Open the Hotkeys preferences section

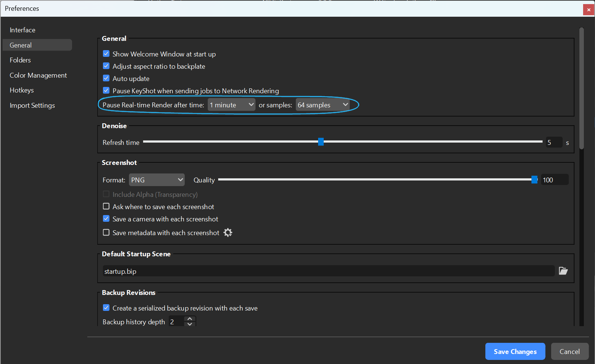pos(22,90)
